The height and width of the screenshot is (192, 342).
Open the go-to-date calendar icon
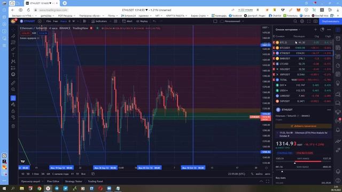click(x=93, y=174)
